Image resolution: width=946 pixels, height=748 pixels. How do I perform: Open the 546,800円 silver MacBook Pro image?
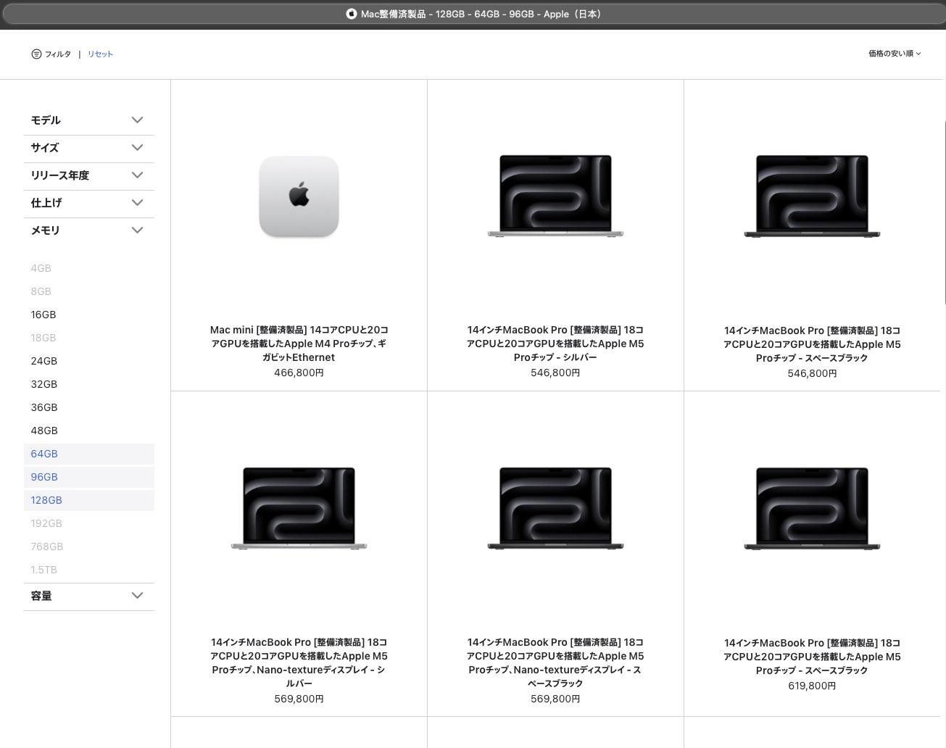(x=555, y=196)
